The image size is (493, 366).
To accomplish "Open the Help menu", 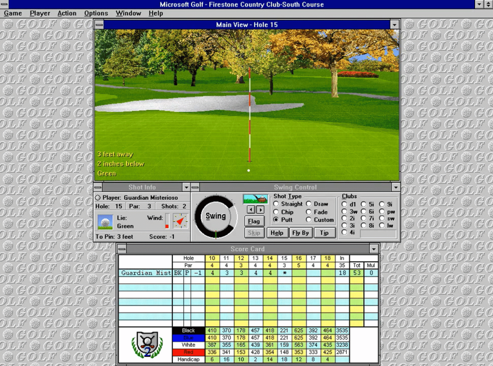I will tap(156, 13).
